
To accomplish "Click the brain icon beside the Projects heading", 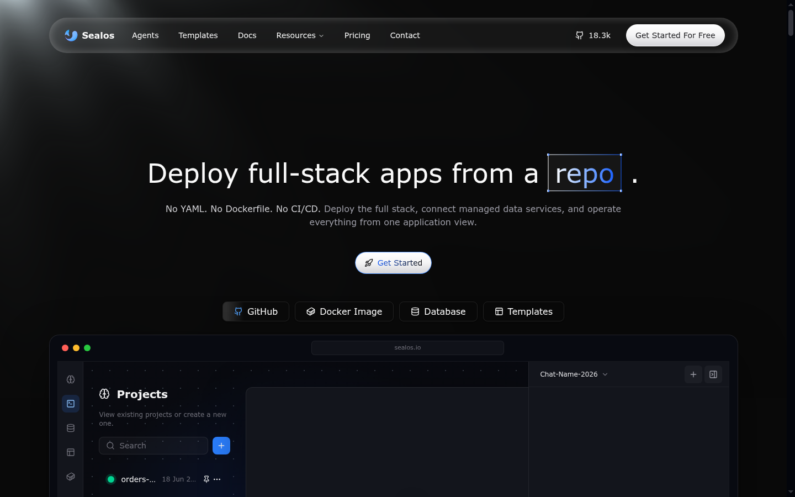I will [x=104, y=394].
